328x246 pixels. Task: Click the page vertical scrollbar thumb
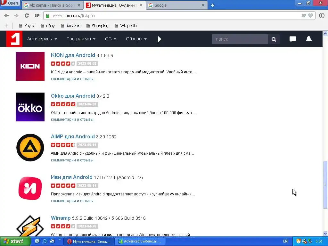(x=325, y=184)
